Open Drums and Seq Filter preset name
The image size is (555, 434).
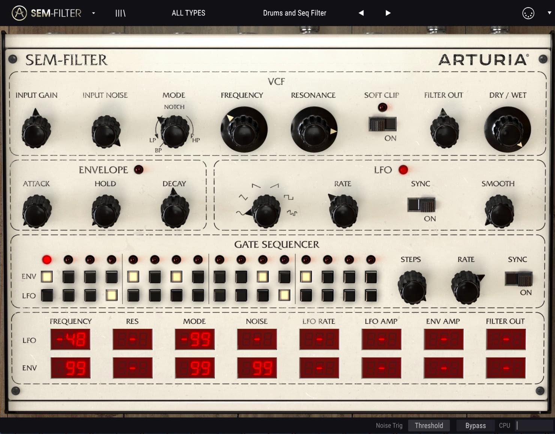(x=295, y=13)
